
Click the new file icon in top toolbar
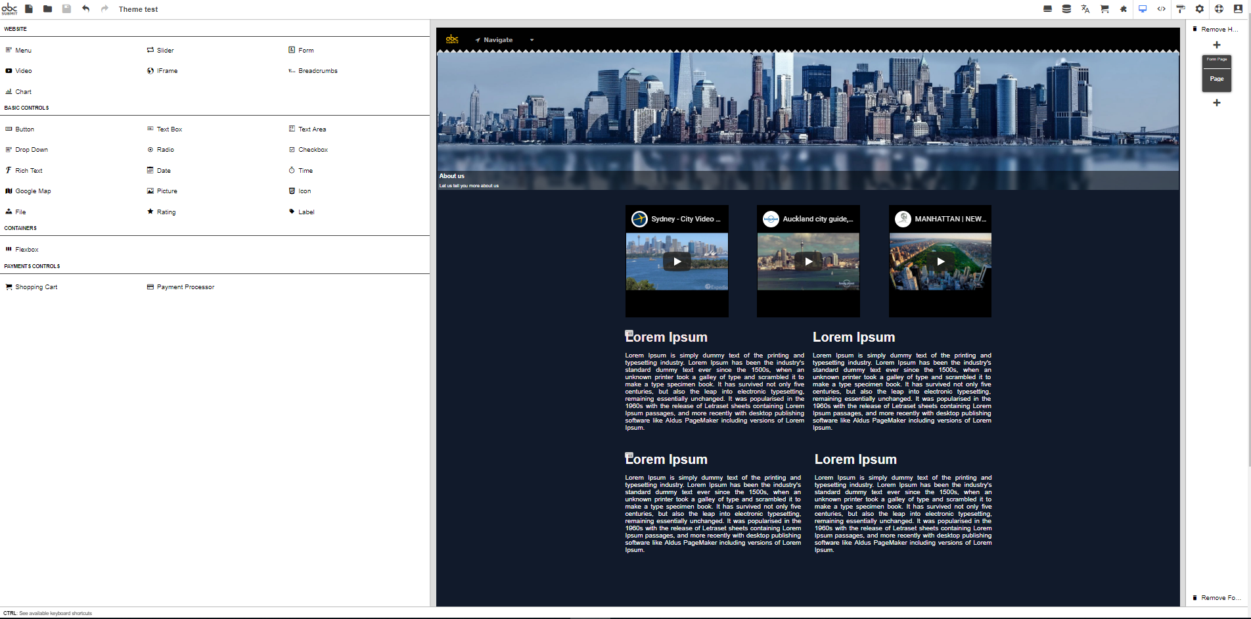[x=29, y=9]
